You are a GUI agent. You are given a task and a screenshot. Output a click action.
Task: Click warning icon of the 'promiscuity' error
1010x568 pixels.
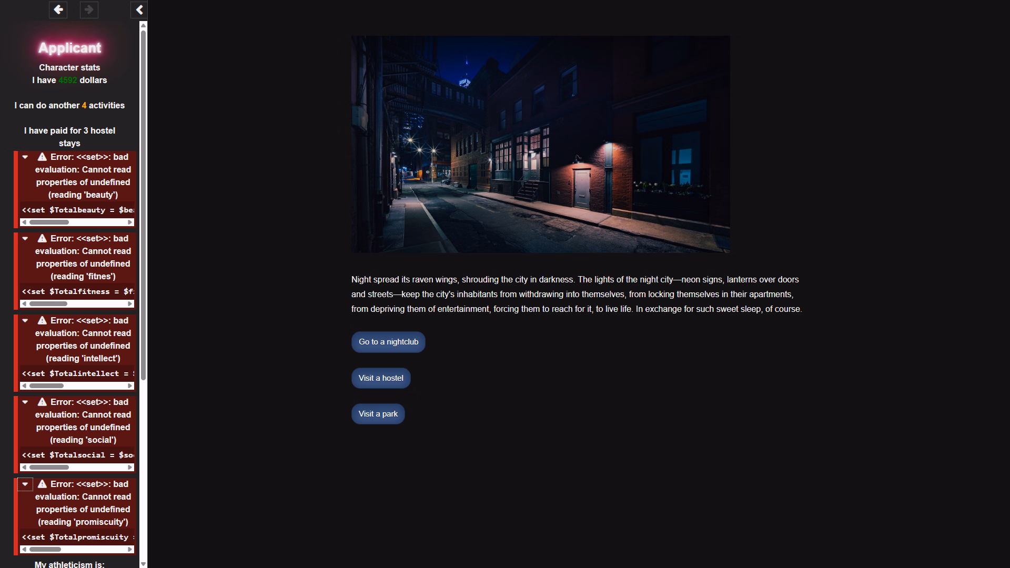click(42, 484)
